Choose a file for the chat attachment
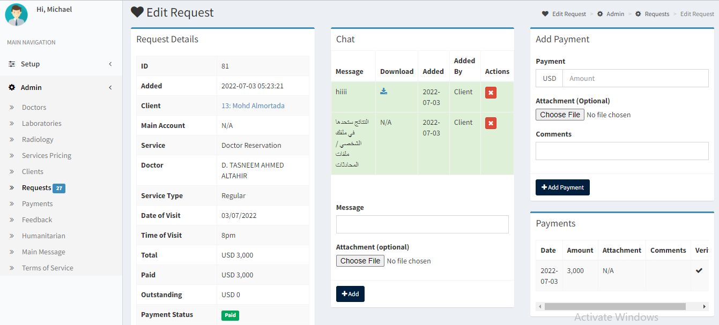719x325 pixels. 360,261
